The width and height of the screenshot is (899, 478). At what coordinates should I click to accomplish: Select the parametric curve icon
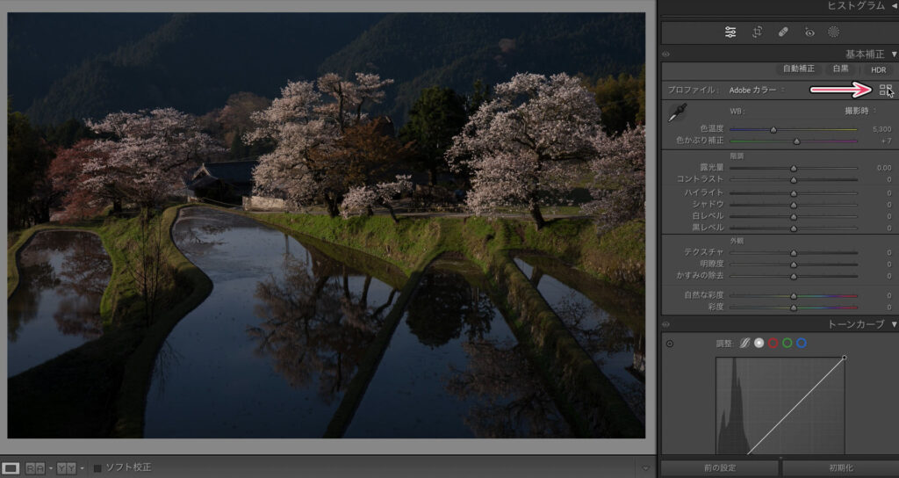(x=747, y=343)
